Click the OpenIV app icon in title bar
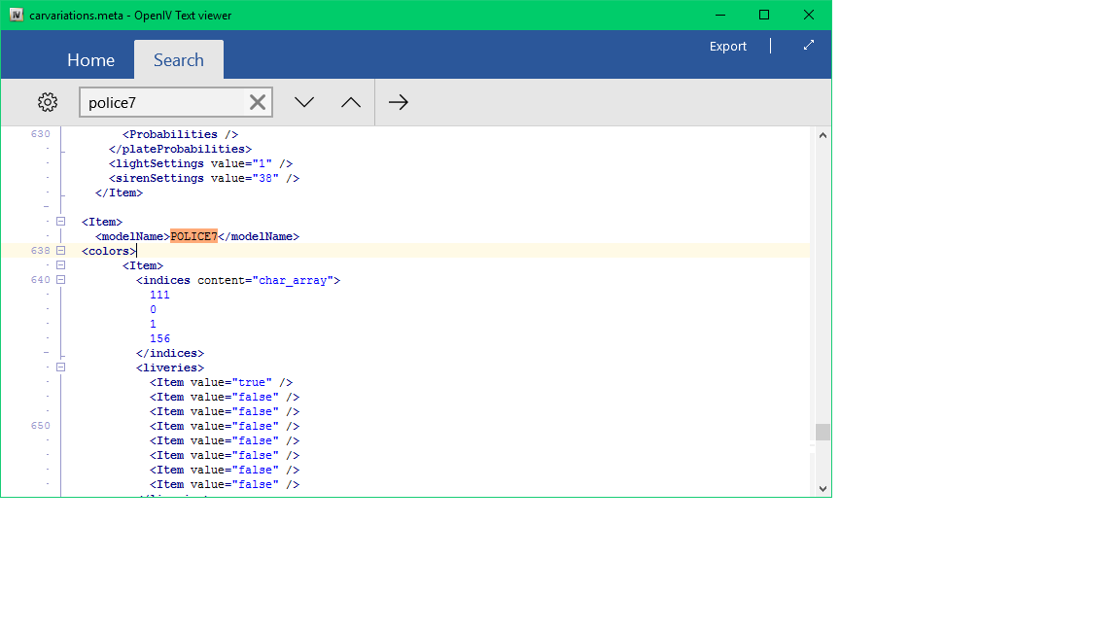This screenshot has height=630, width=1120. [16, 16]
